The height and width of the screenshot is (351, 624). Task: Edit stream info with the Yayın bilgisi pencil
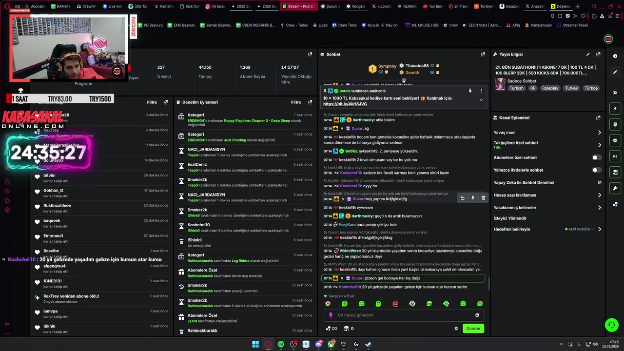(x=588, y=55)
